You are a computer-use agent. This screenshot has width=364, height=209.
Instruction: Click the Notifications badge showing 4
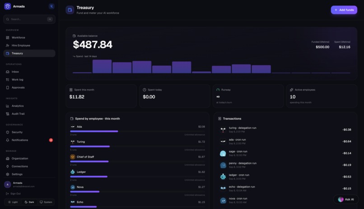point(51,140)
